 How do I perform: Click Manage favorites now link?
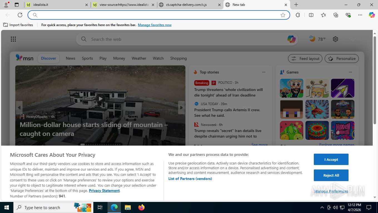point(155,25)
